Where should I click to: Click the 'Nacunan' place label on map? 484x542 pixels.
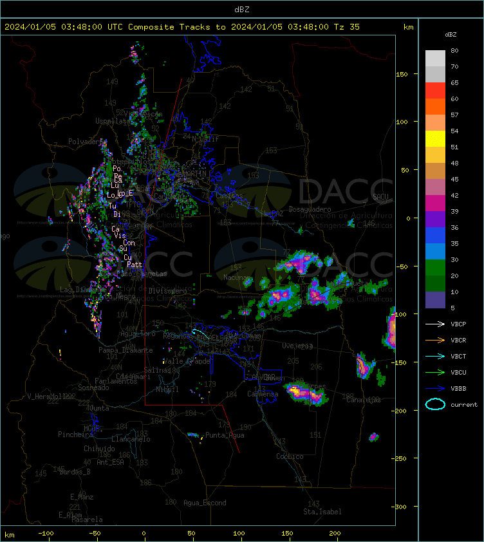tap(237, 277)
